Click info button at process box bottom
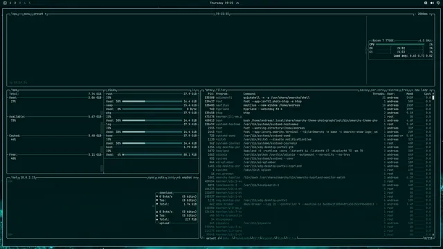 point(226,238)
